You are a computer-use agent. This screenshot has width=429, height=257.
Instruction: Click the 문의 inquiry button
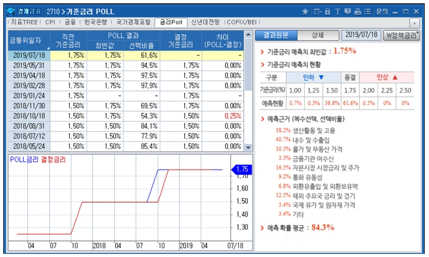point(382,11)
